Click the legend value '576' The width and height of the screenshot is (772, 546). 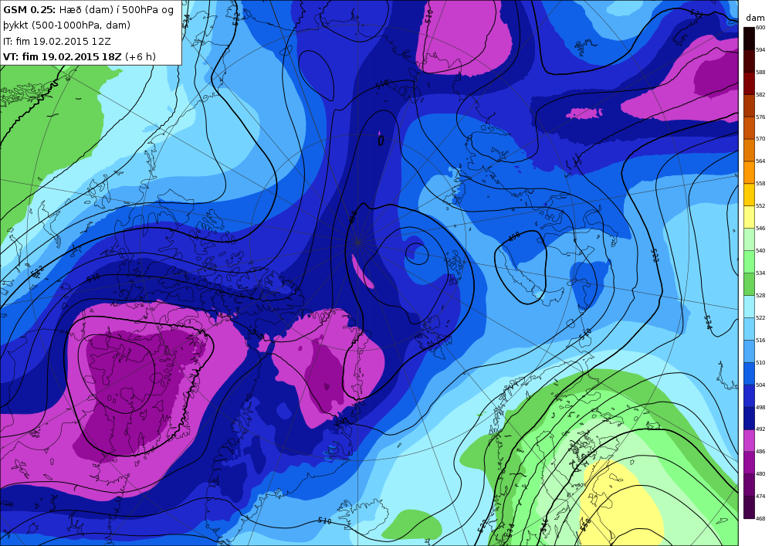(x=760, y=117)
